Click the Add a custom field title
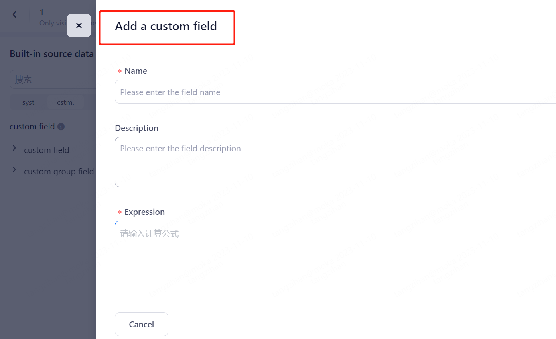Screen dimensions: 556x339 [x=166, y=26]
